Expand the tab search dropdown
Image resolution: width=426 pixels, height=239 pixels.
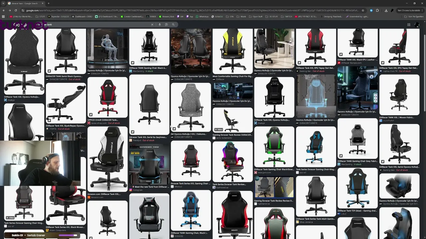pyautogui.click(x=4, y=3)
